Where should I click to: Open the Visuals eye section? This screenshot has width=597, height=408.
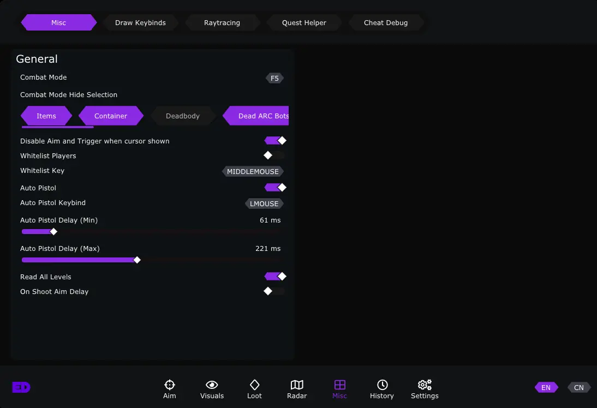tap(212, 389)
